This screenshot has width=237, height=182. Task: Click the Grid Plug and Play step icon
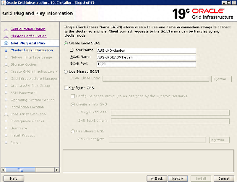(x=7, y=43)
